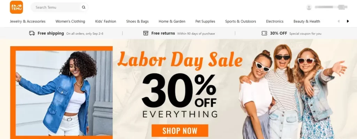Screen dimensions: 357x139
Task: Click the Temu logo icon
Action: click(16, 7)
